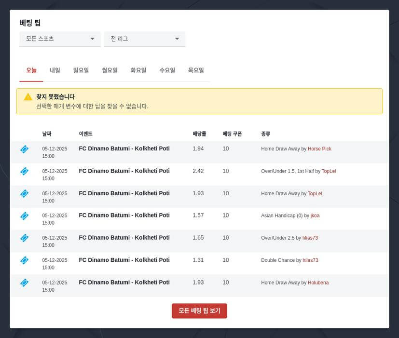Open the 수요일 tab
399x338 pixels.
pyautogui.click(x=167, y=70)
